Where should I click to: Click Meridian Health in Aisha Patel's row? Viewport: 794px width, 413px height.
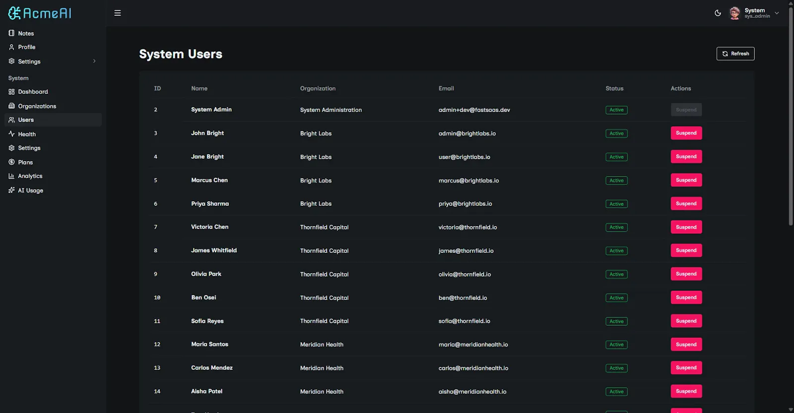pos(322,392)
